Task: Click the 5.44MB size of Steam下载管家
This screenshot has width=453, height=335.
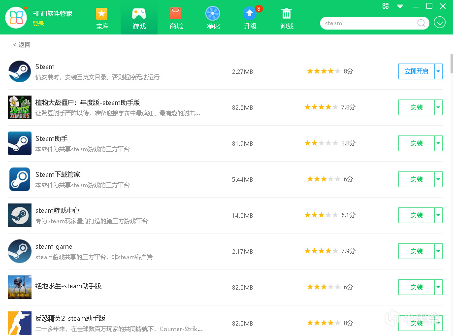Action: coord(242,179)
